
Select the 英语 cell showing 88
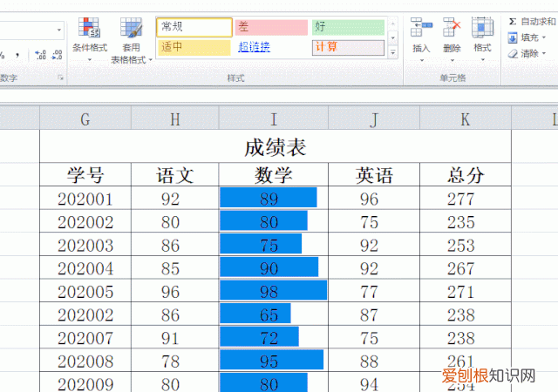coord(374,361)
